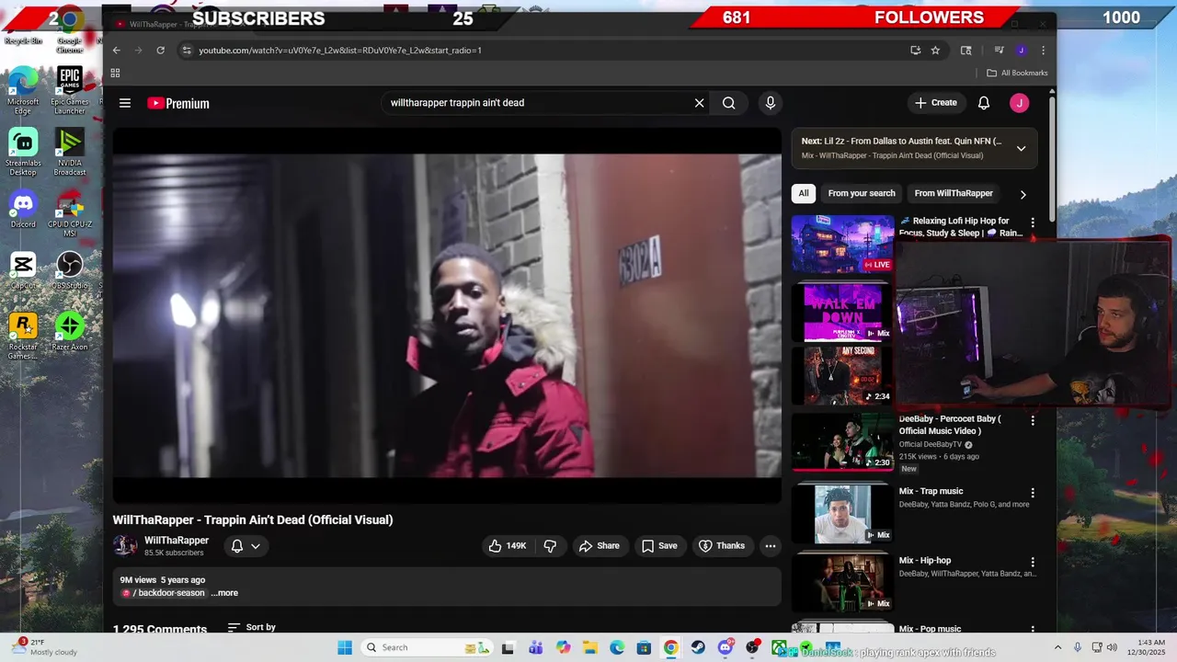Click the install app icon in address bar
The width and height of the screenshot is (1177, 662).
pos(915,51)
